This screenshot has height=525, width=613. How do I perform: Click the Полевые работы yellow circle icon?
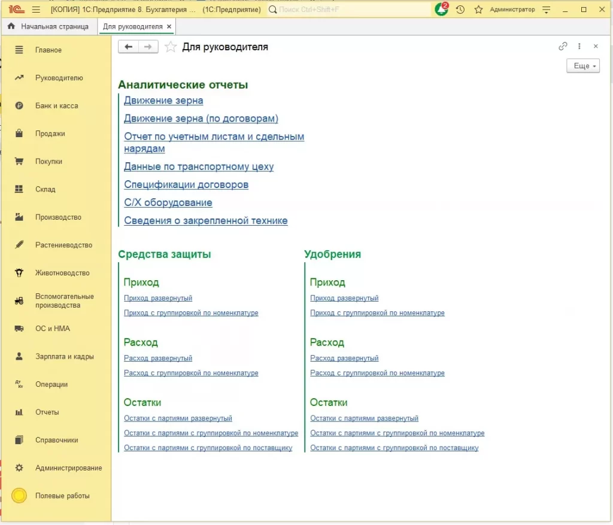19,496
